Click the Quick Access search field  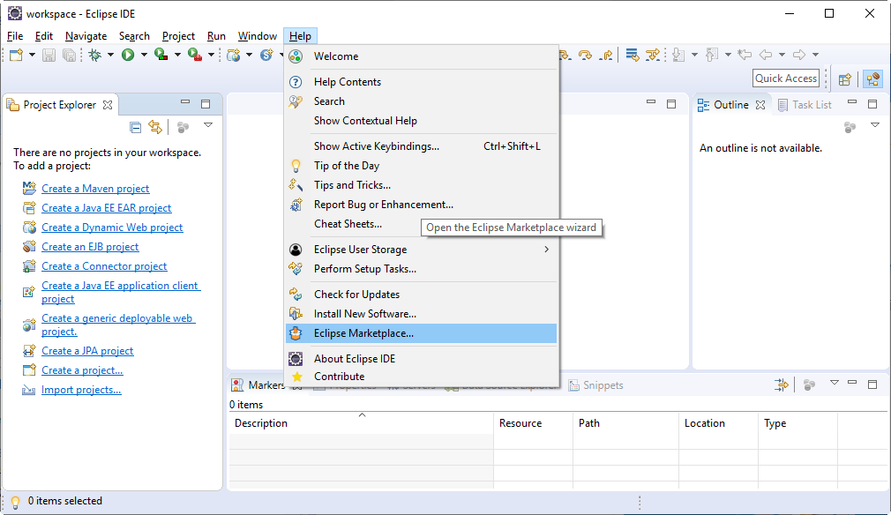coord(786,78)
